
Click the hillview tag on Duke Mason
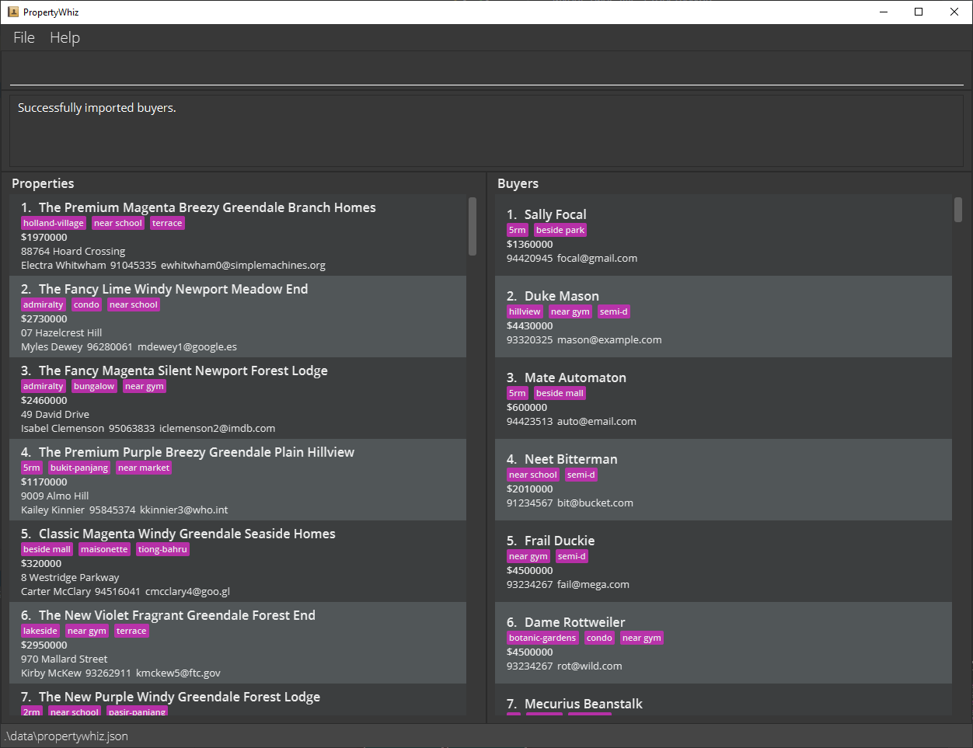click(x=525, y=311)
